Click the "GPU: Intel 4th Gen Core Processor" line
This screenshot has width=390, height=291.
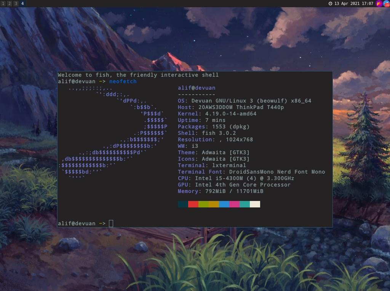click(x=234, y=185)
